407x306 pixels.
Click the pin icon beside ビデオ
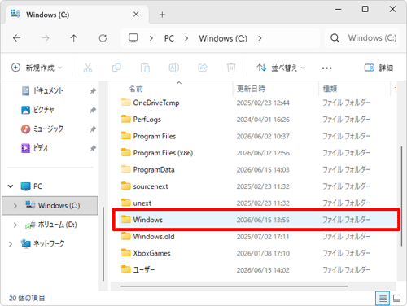pyautogui.click(x=93, y=148)
